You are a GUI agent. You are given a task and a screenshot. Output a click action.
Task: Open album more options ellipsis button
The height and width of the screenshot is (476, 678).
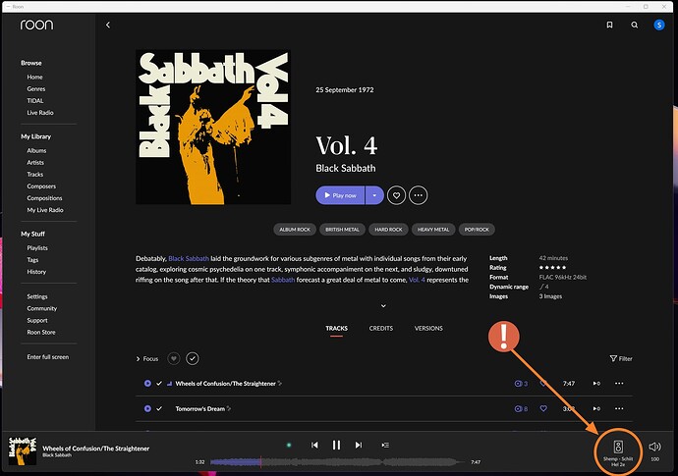[x=419, y=195]
